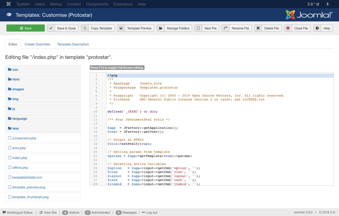Expand the images folder
This screenshot has height=216, width=339.
pyautogui.click(x=43, y=89)
